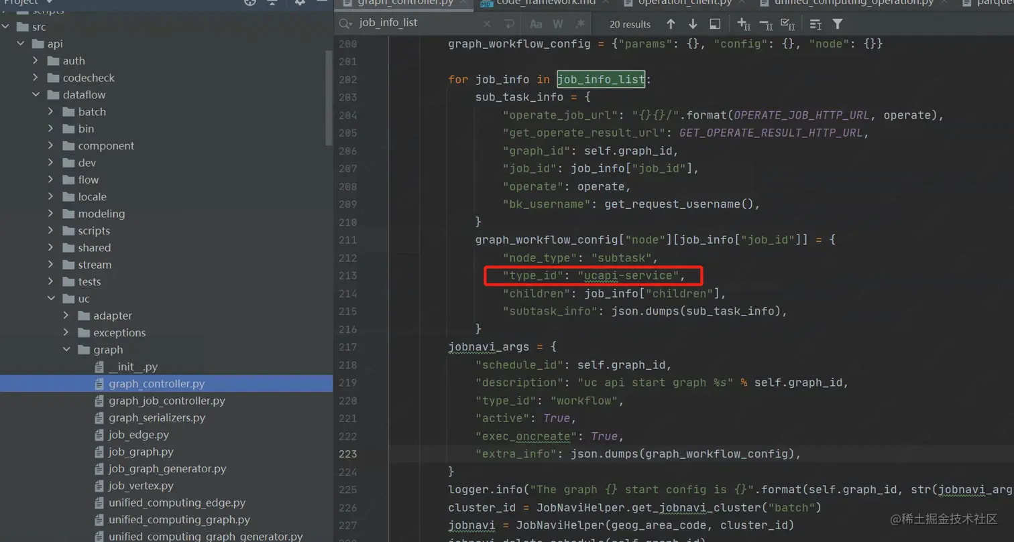Open Project panel settings gear

click(x=300, y=2)
